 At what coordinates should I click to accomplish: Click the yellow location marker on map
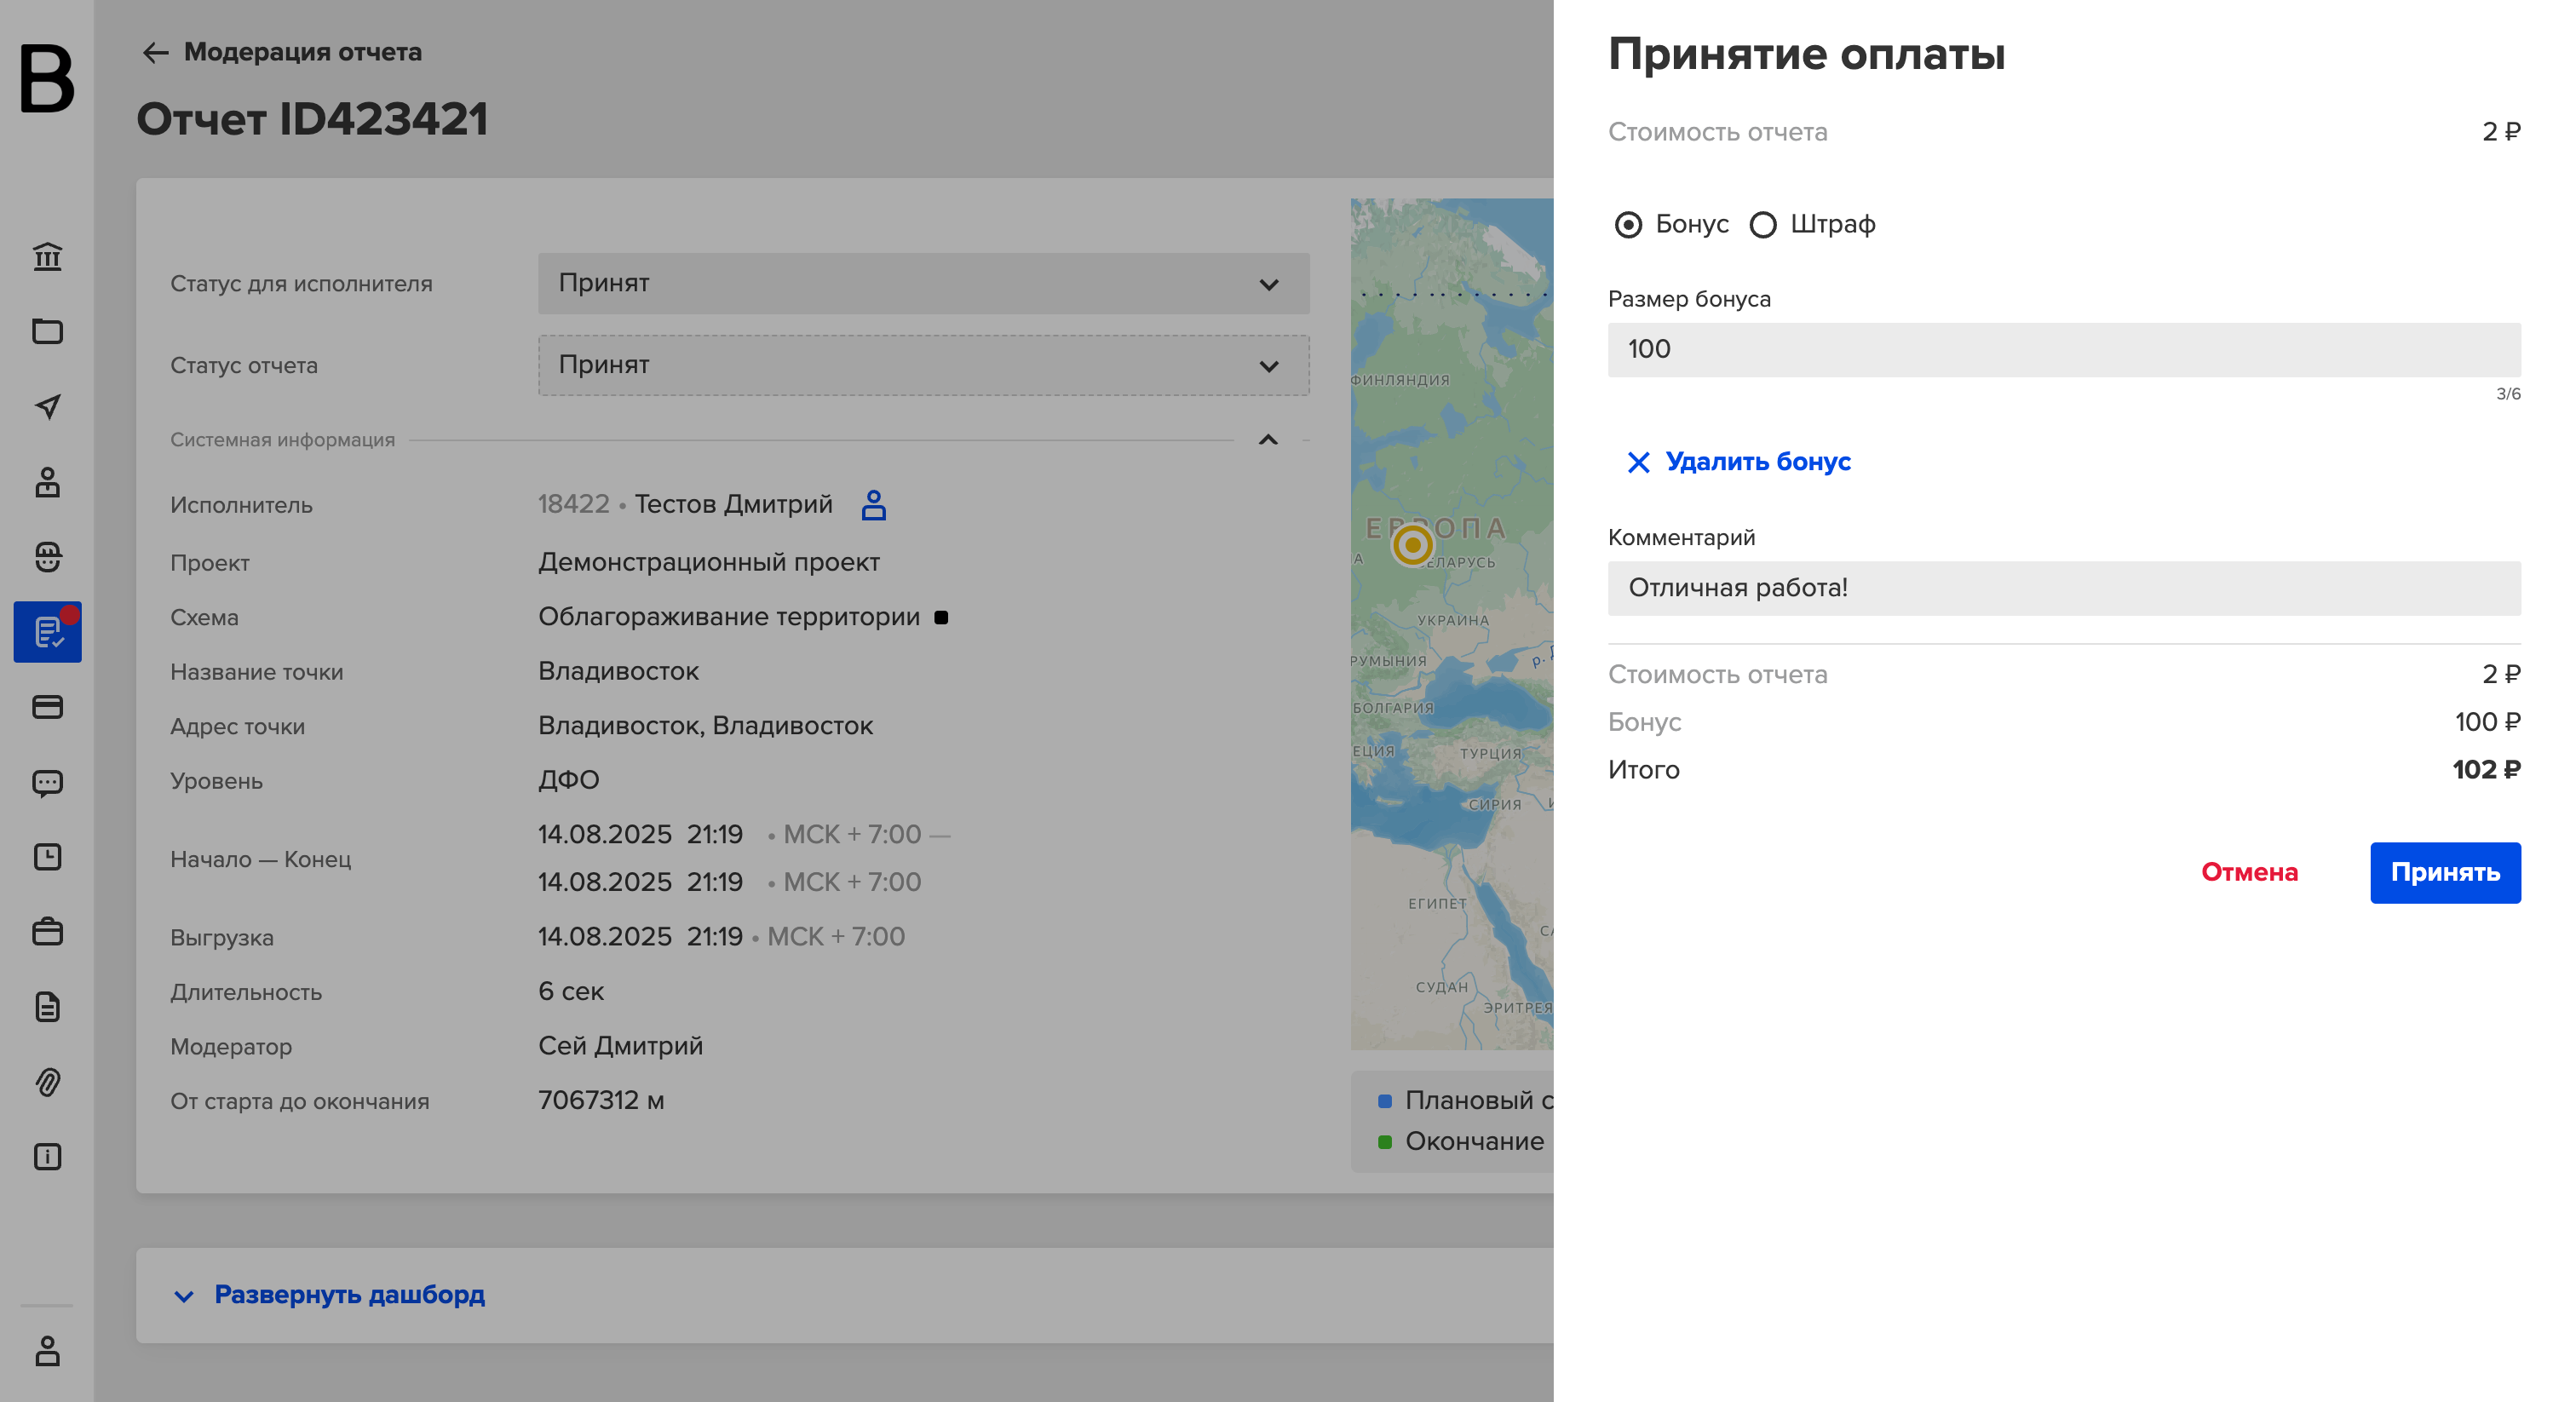(1412, 545)
